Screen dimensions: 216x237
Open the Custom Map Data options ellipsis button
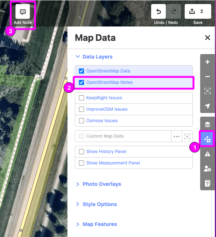point(177,136)
